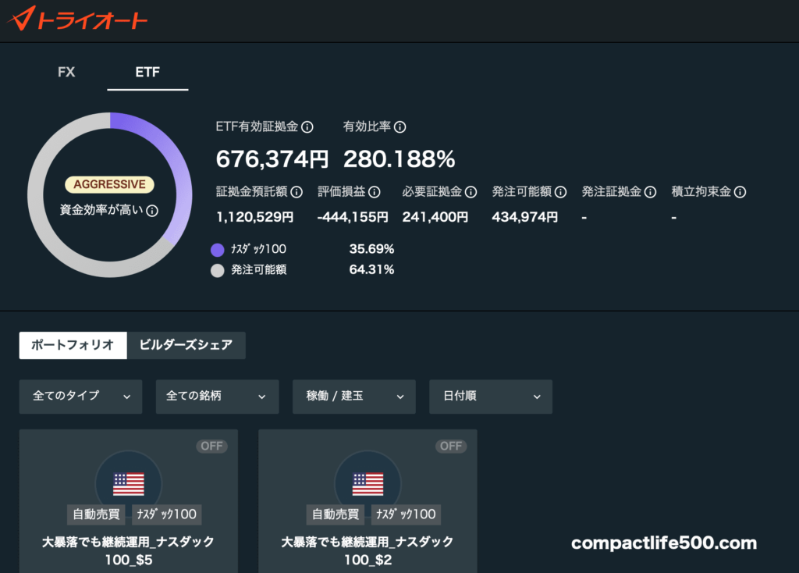Switch to the FX tab
Image resolution: width=799 pixels, height=573 pixels.
(x=66, y=72)
